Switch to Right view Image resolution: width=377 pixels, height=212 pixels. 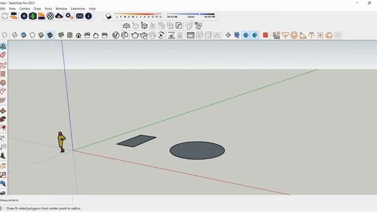tap(87, 35)
